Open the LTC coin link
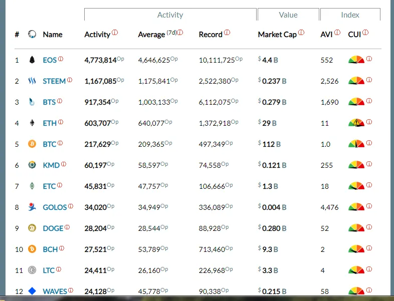 (49, 270)
